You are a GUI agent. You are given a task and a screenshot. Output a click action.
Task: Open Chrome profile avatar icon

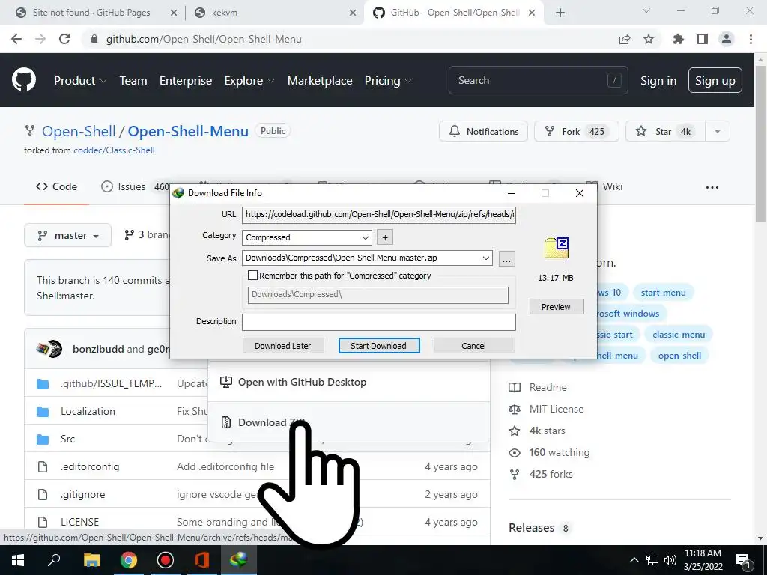[727, 39]
